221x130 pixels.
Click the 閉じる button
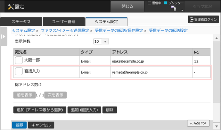coord(127,6)
